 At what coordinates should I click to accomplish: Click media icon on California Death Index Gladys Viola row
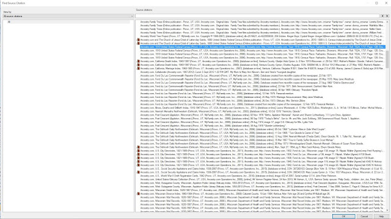point(138,61)
